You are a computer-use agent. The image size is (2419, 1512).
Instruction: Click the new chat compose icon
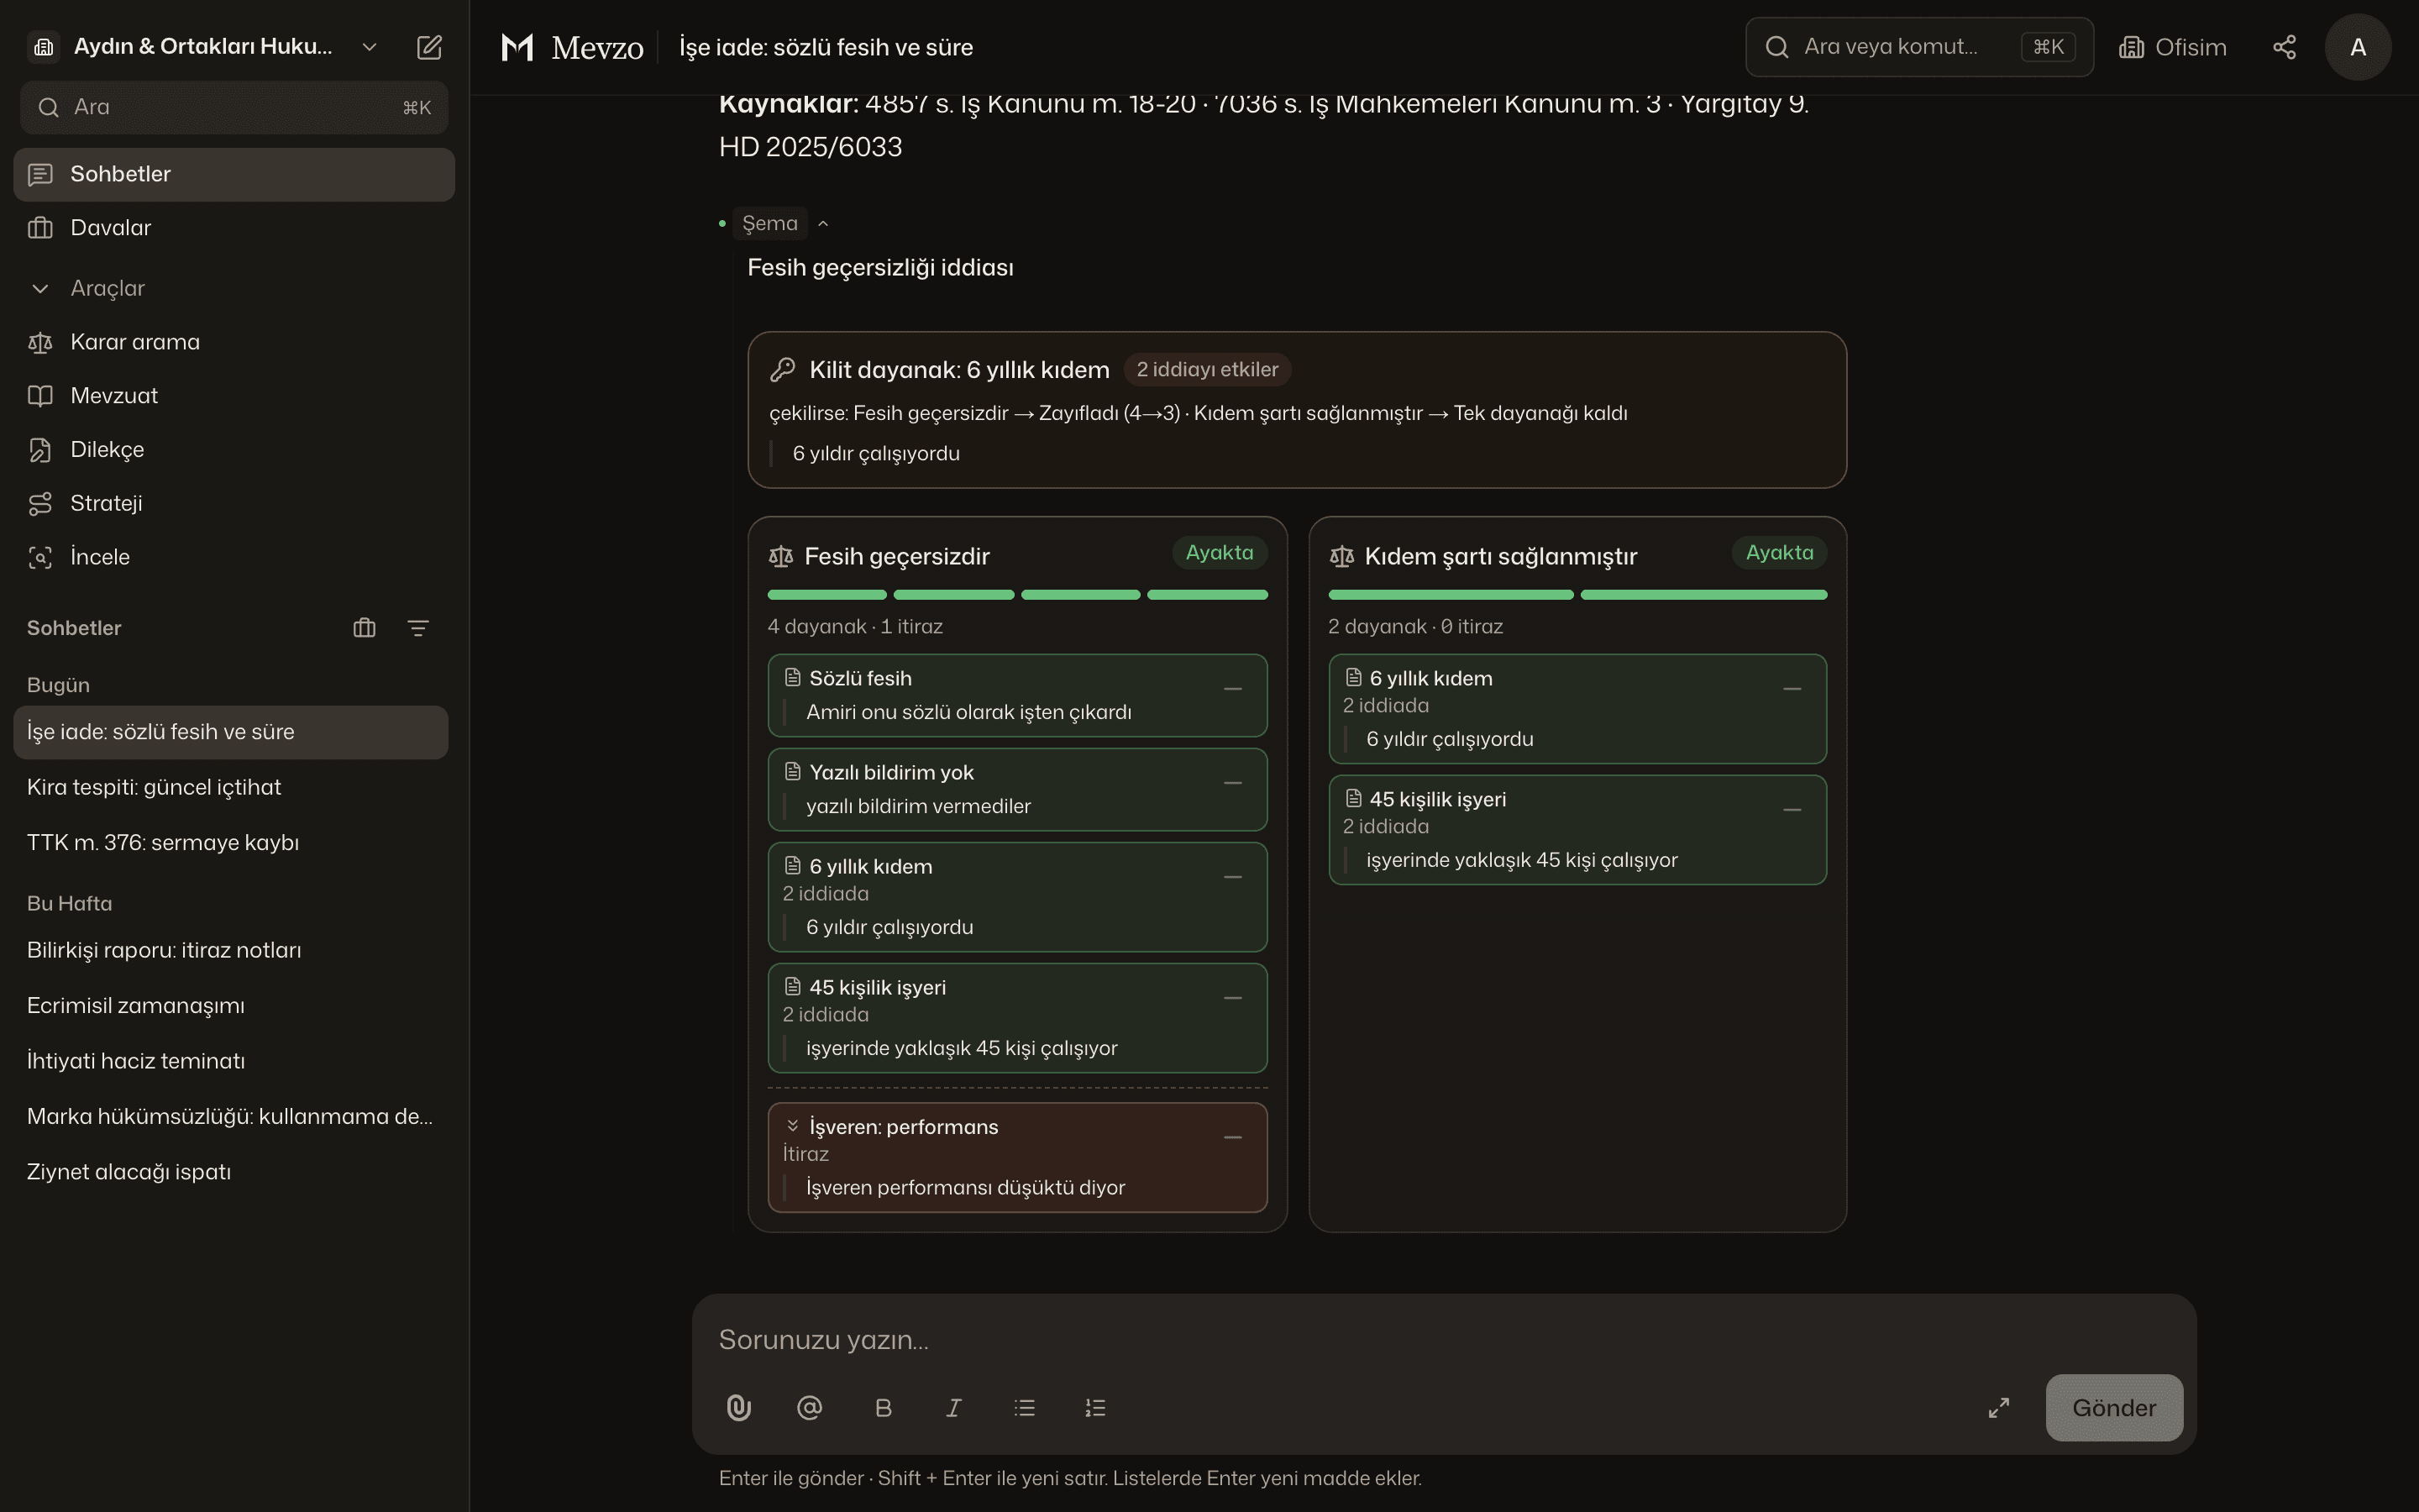(429, 47)
